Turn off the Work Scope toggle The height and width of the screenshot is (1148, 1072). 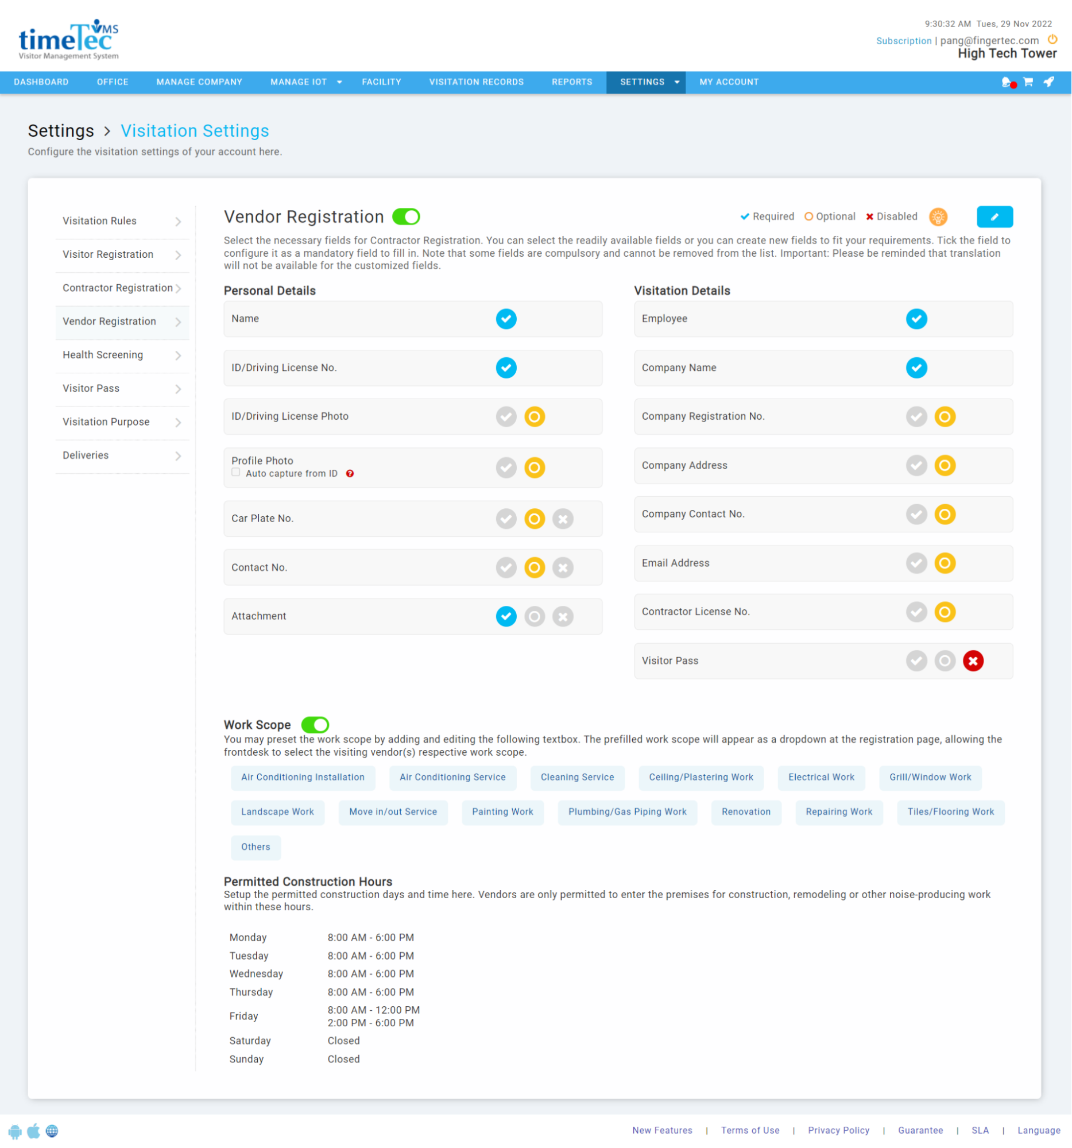point(315,724)
